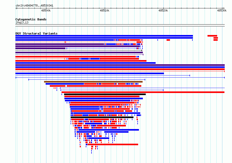Click the chr20:48494778..48530341 coordinate label
232x163 pixels.
tap(34, 5)
